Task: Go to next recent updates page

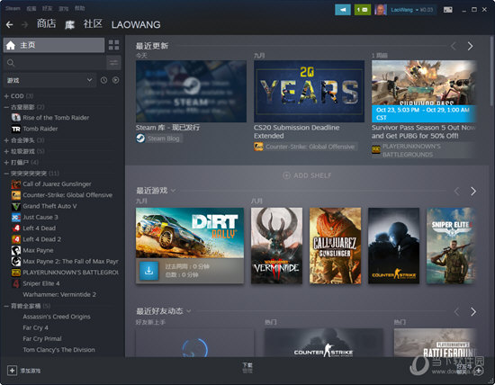Action: point(470,47)
